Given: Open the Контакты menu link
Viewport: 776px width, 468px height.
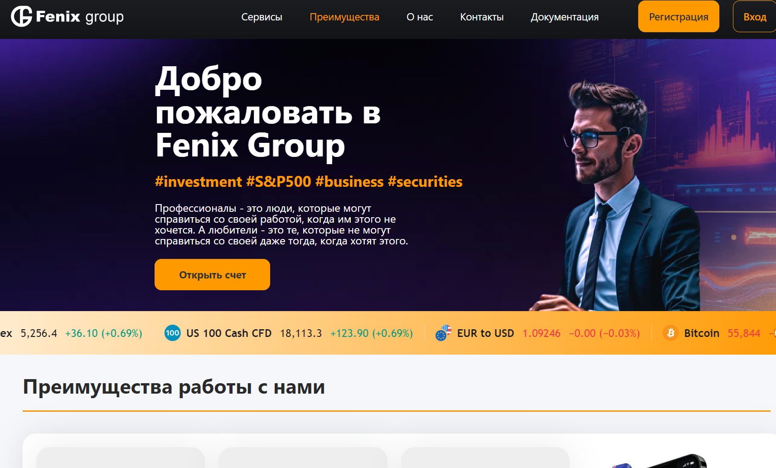Looking at the screenshot, I should (x=482, y=17).
